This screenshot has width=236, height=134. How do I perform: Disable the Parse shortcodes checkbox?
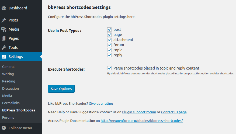tap(109, 68)
